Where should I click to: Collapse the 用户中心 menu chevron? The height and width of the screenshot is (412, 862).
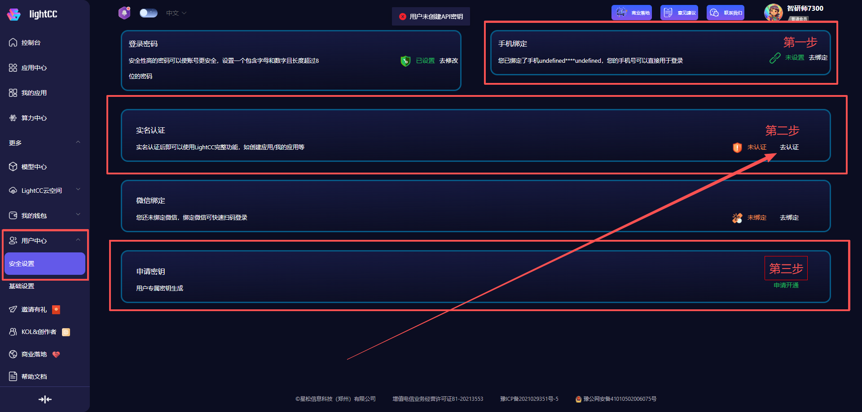tap(78, 240)
